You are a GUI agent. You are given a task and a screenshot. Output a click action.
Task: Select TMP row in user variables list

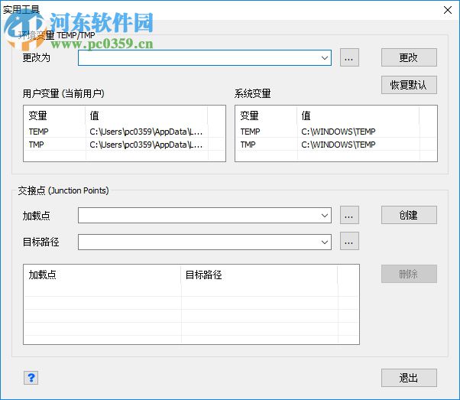(125, 145)
